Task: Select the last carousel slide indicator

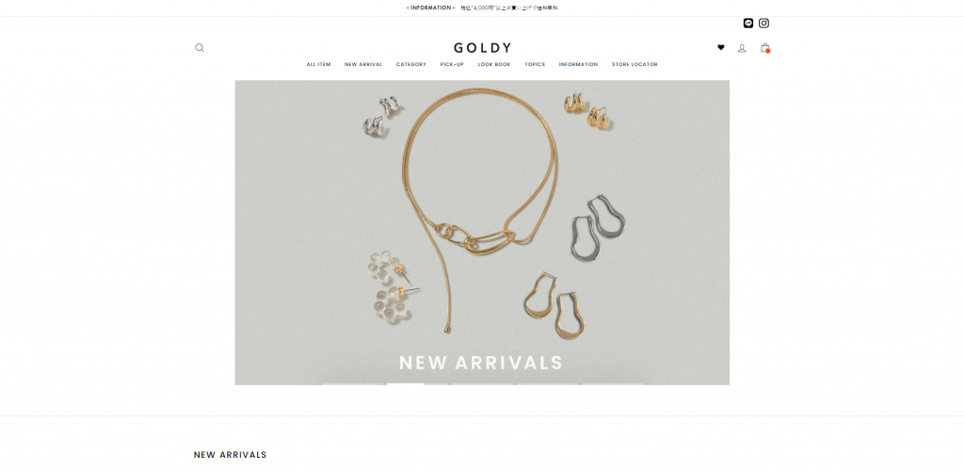Action: (x=612, y=384)
